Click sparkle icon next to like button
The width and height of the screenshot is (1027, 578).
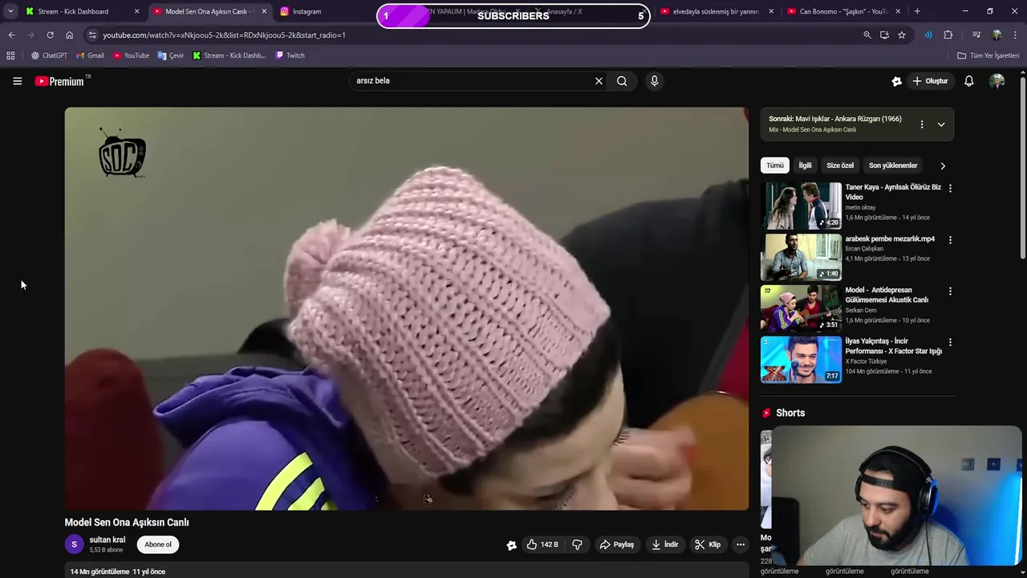tap(511, 545)
